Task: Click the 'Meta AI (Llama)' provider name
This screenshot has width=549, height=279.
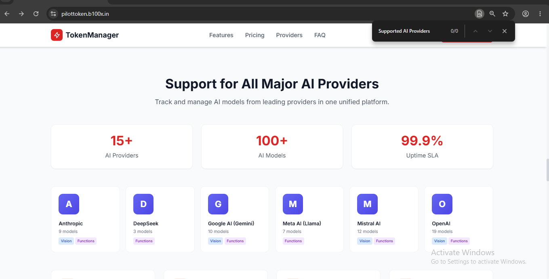Action: [x=302, y=224]
